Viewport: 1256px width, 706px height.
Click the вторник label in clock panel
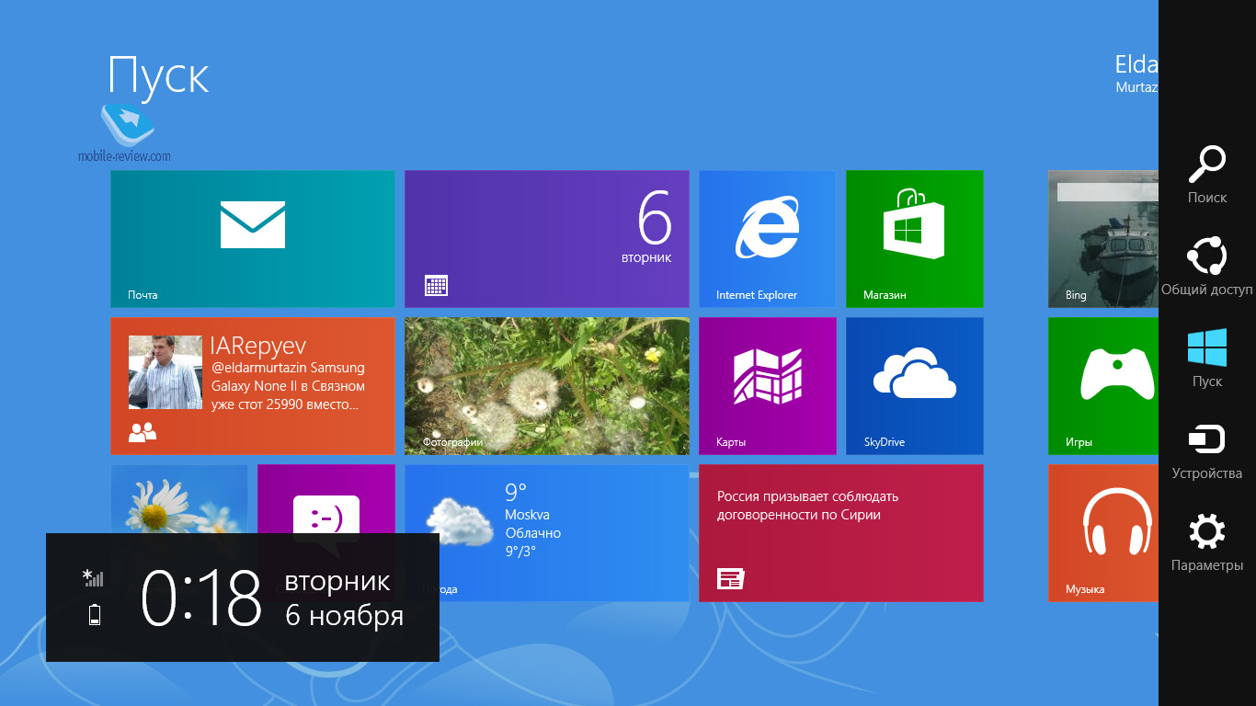coord(337,581)
